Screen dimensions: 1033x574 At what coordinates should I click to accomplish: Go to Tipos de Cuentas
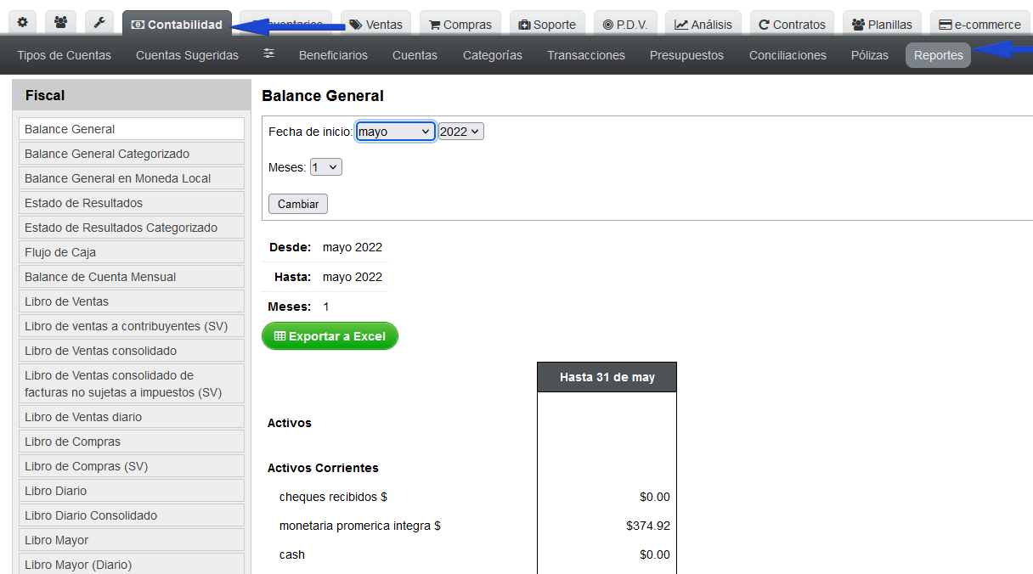coord(65,55)
